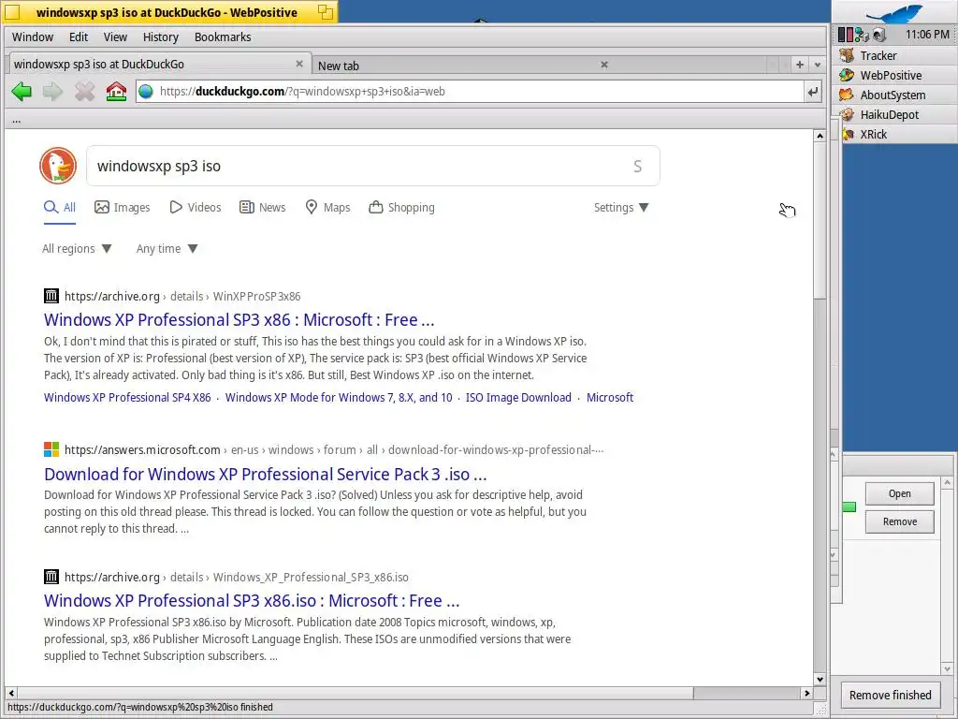Switch to News search results
The image size is (958, 719).
[263, 207]
